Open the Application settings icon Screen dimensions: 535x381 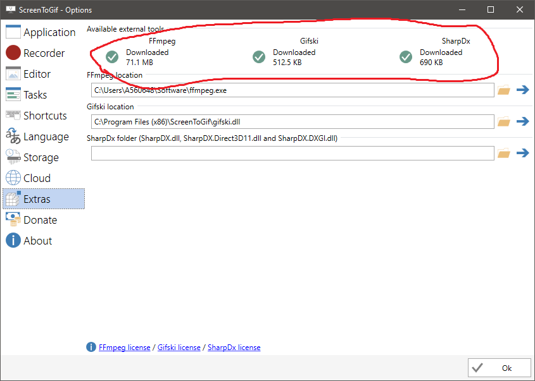13,32
